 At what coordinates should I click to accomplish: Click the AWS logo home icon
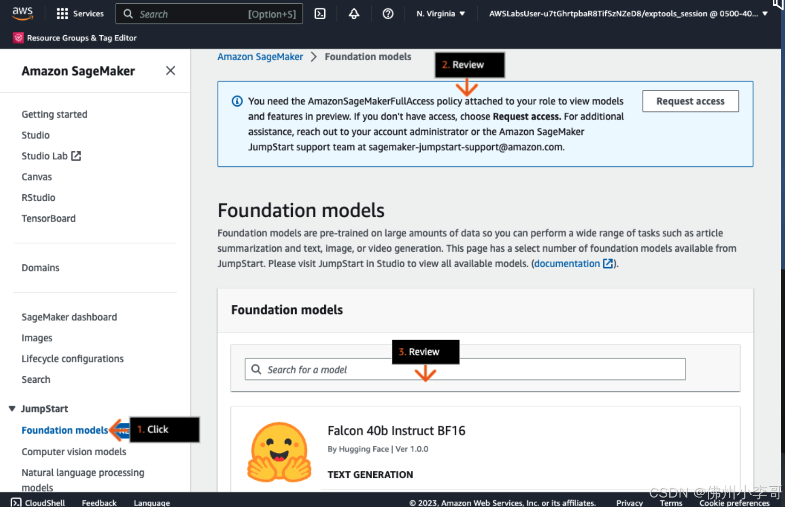coord(23,14)
